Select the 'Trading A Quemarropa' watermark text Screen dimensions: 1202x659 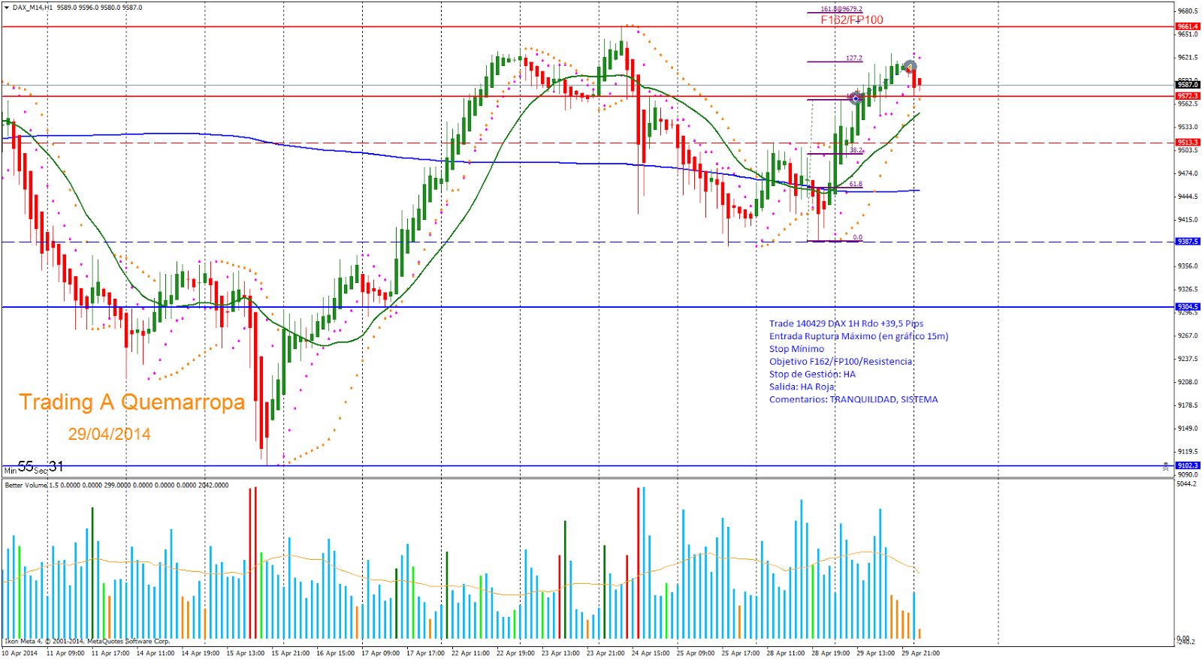(x=131, y=402)
